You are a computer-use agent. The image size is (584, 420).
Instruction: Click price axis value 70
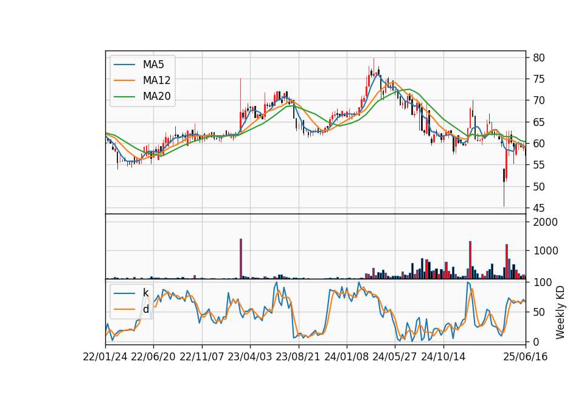(539, 100)
